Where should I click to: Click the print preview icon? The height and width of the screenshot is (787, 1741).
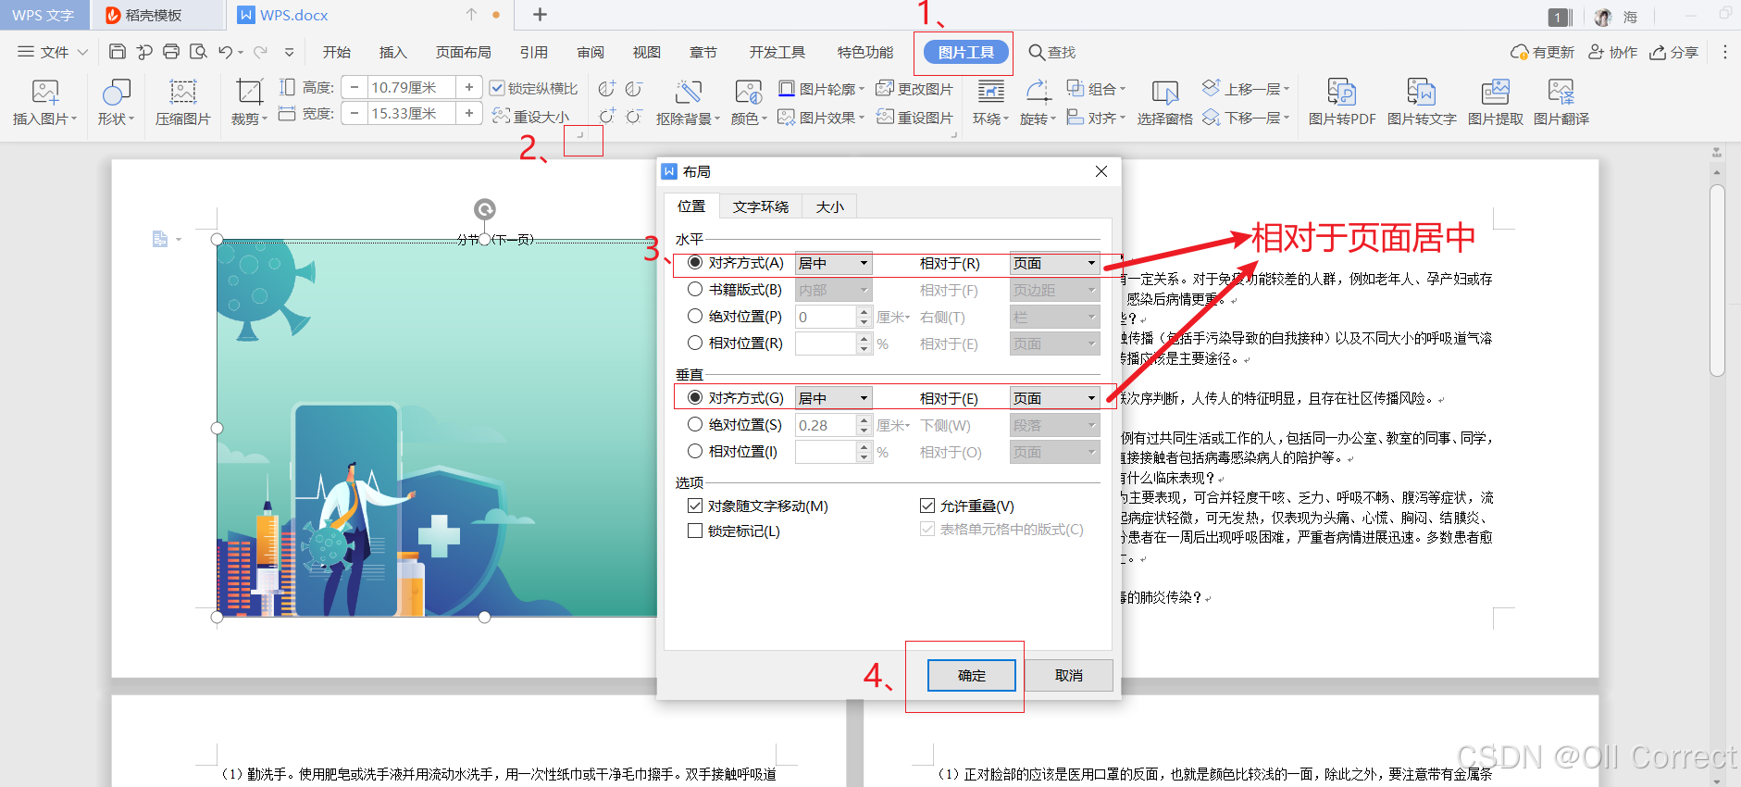tap(198, 52)
